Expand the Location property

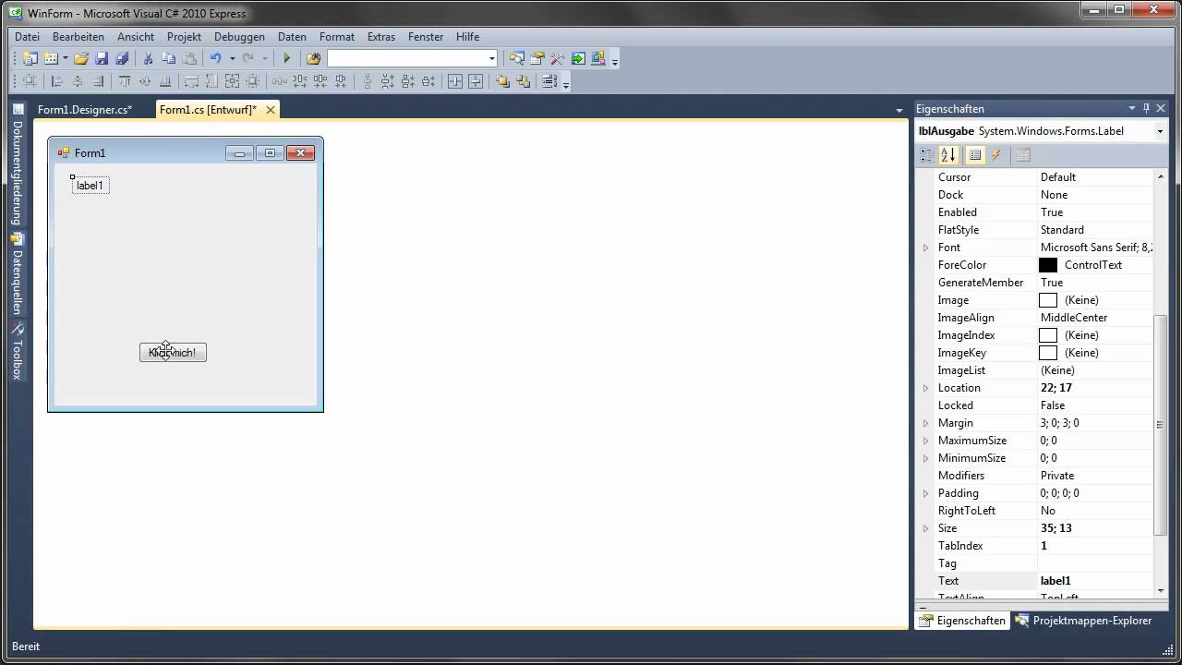click(x=925, y=388)
